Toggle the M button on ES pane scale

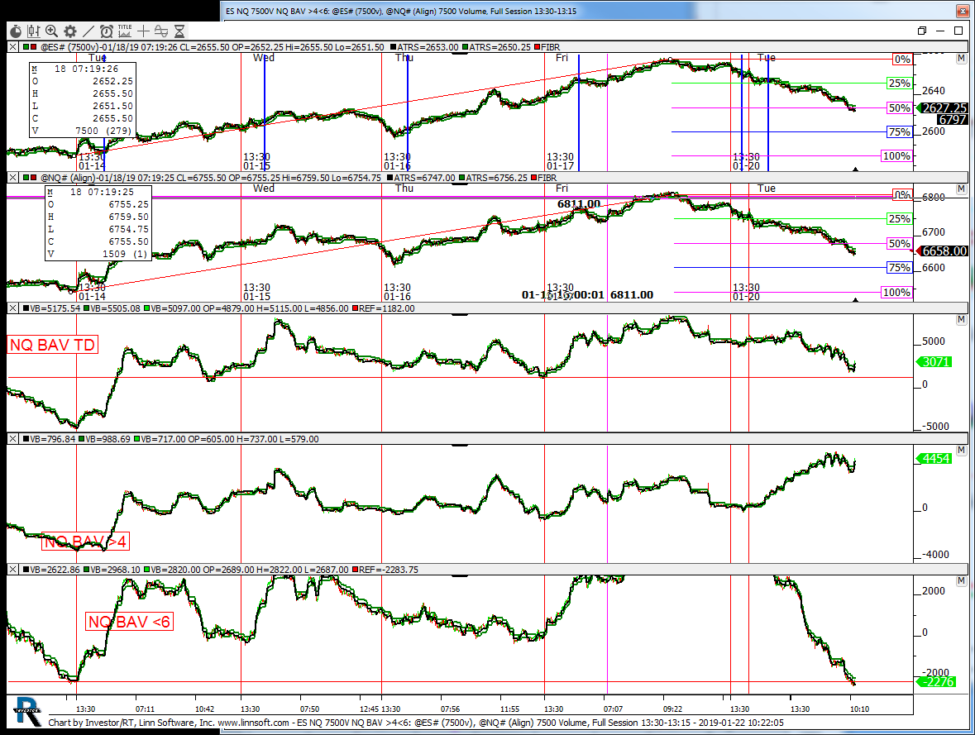point(960,60)
